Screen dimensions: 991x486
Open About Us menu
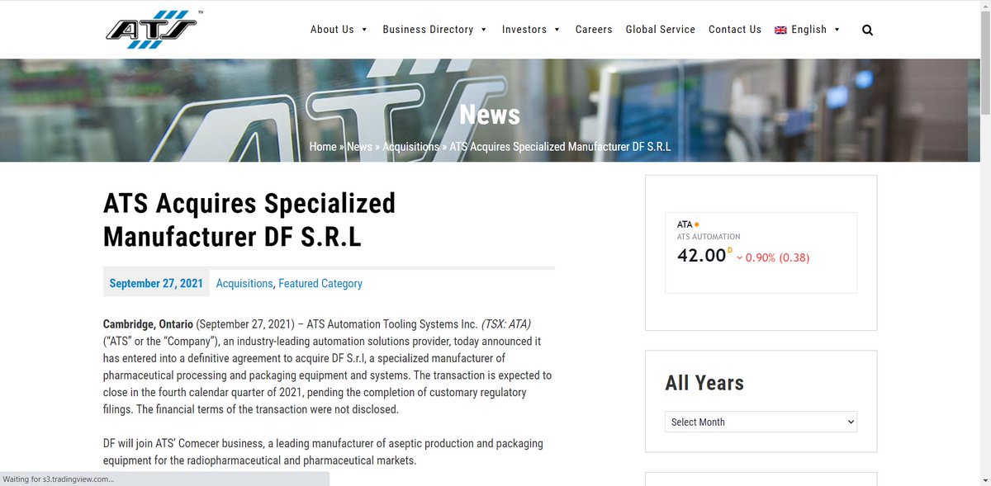click(x=332, y=30)
